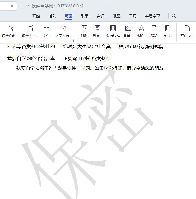Open the 视图 tab
The height and width of the screenshot is (199, 196).
click(x=117, y=16)
